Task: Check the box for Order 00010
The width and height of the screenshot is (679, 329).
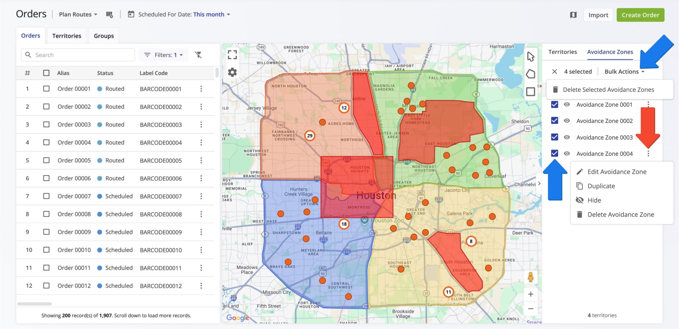Action: point(46,250)
